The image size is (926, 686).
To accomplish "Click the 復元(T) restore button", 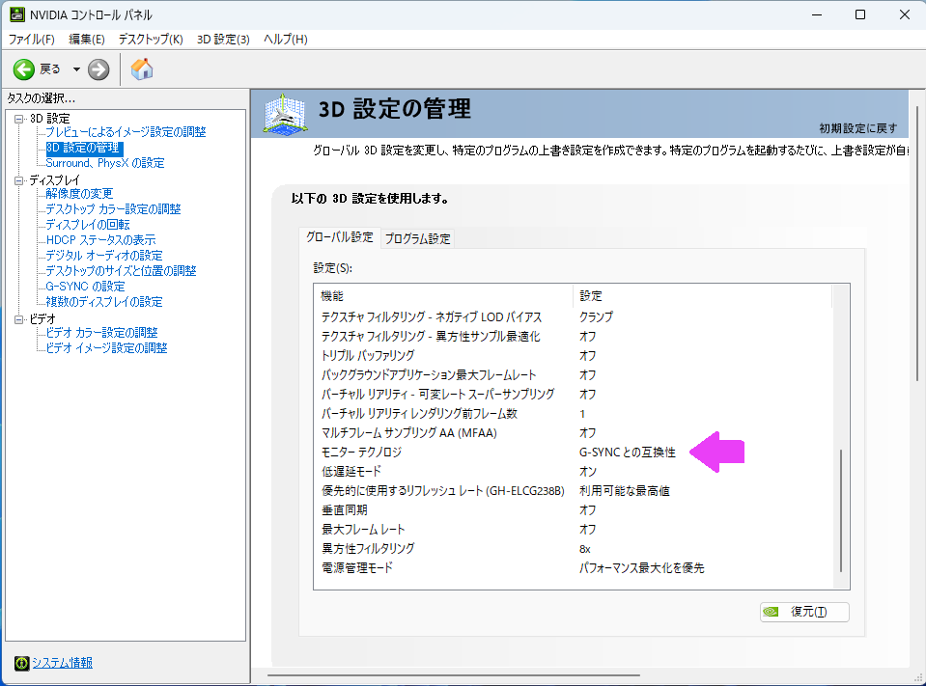I will click(804, 612).
